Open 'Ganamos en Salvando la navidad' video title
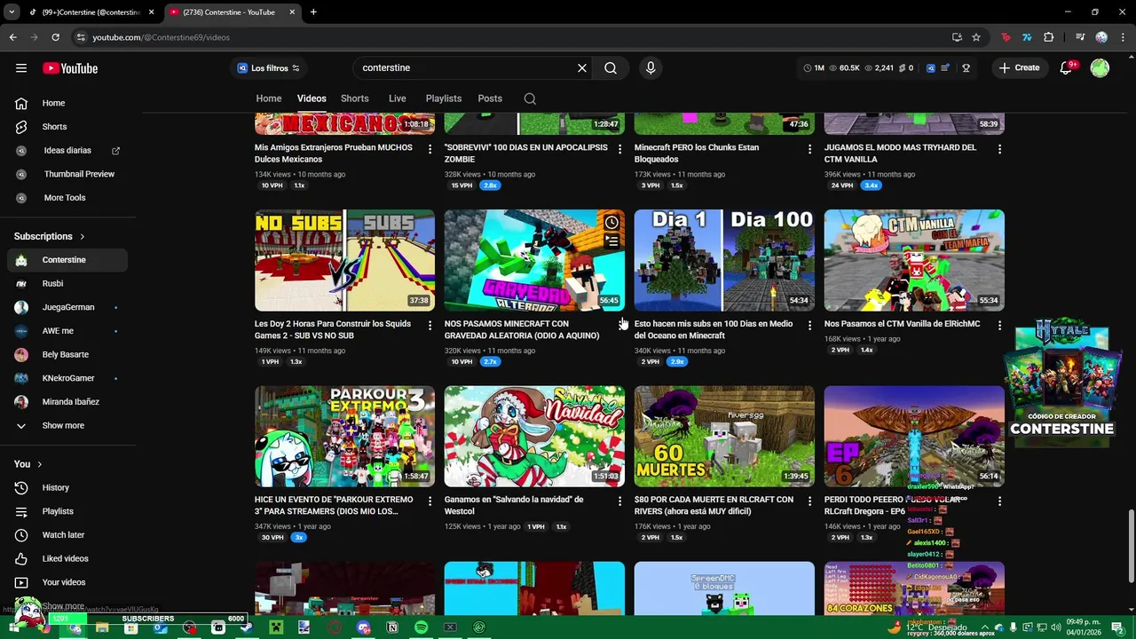This screenshot has width=1136, height=639. pos(514,506)
